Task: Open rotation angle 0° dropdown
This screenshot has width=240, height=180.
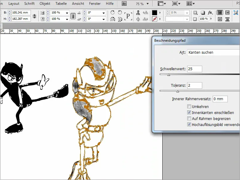Action: pos(103,13)
